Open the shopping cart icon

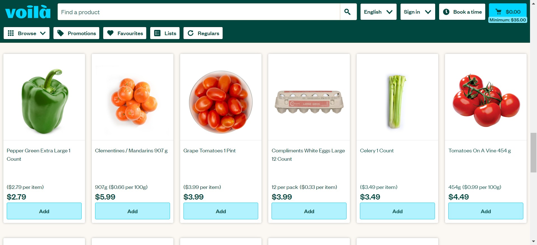(x=498, y=12)
